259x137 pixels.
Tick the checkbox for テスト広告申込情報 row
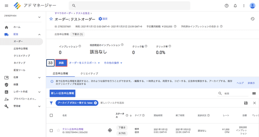coord(51,131)
